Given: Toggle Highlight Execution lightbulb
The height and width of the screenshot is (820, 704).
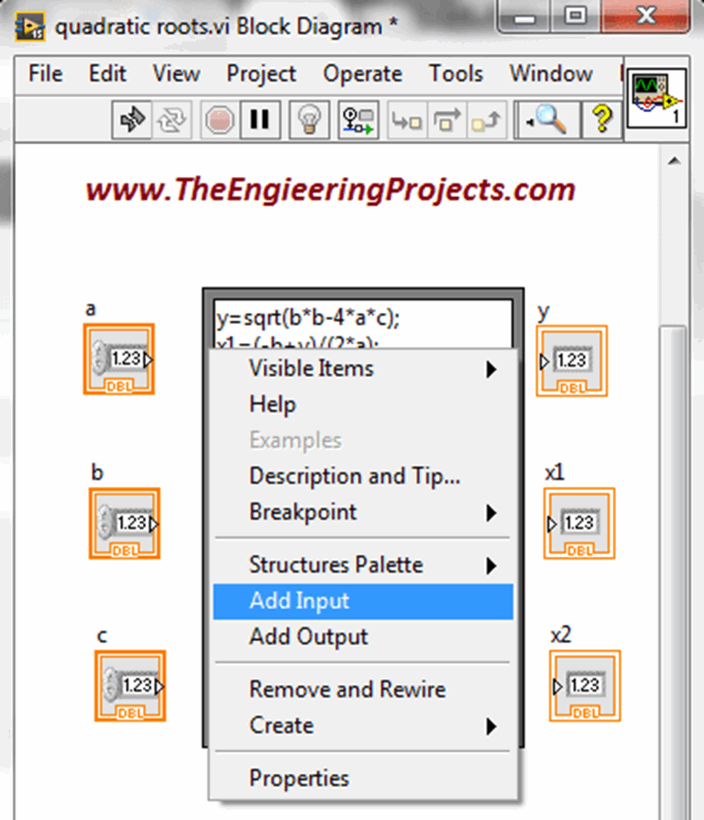Looking at the screenshot, I should [309, 119].
